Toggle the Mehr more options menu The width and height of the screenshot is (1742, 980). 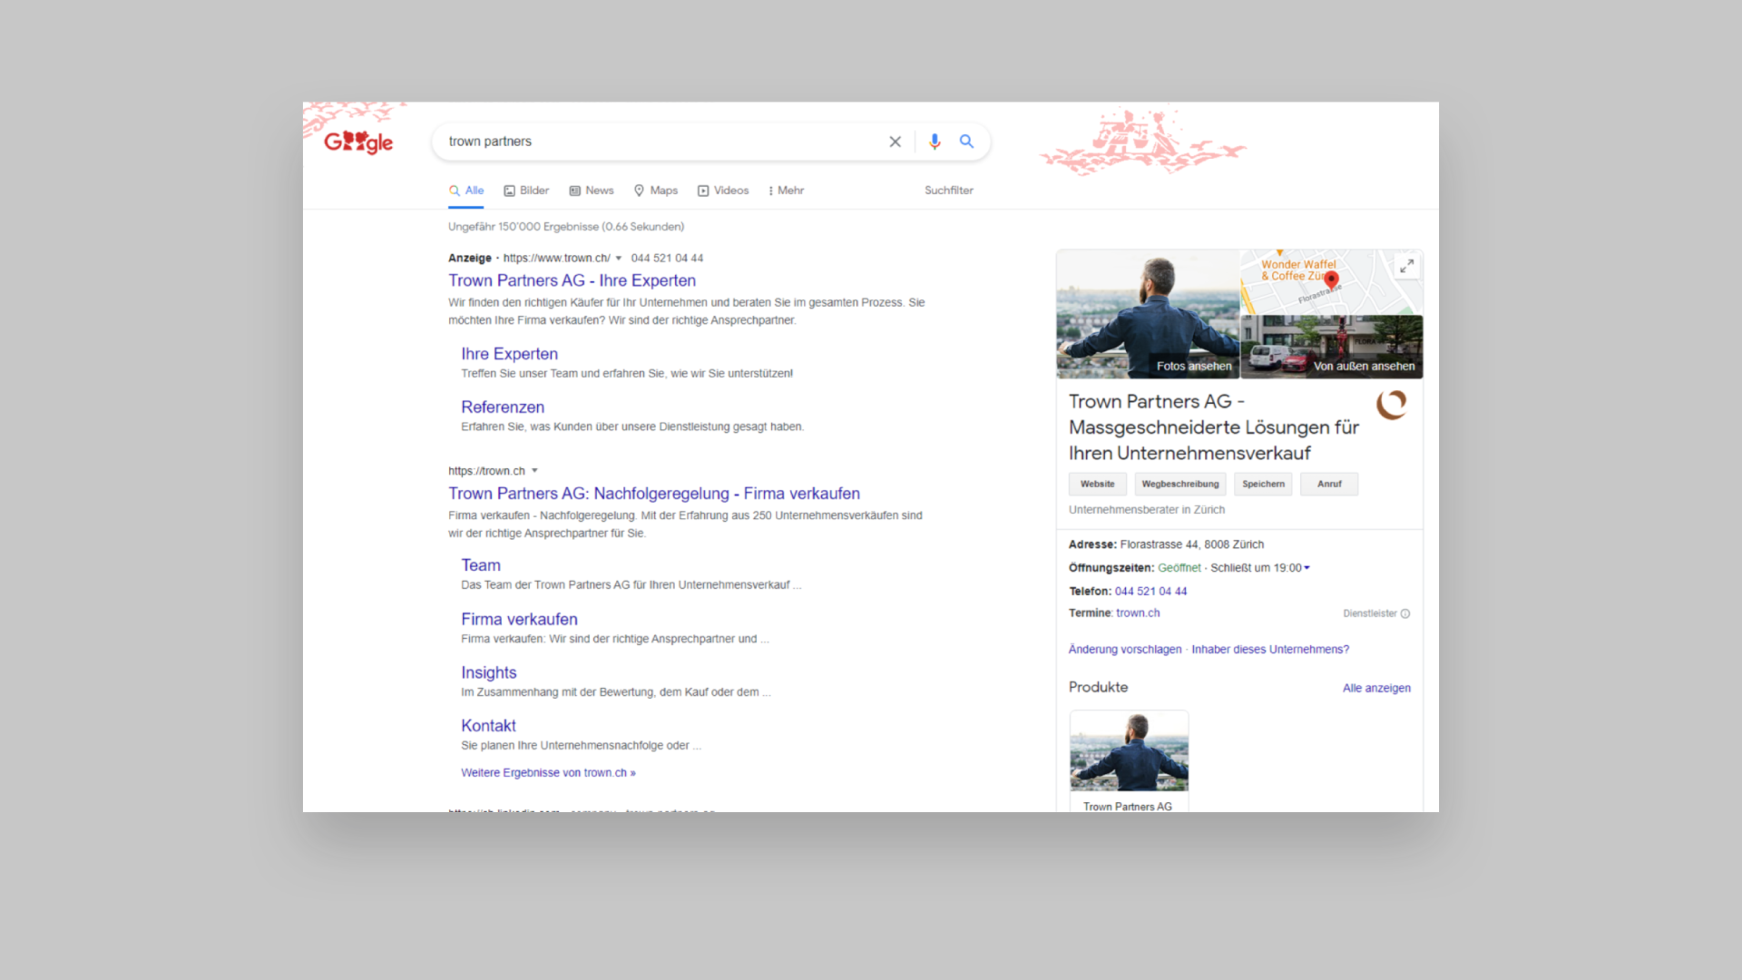(x=786, y=191)
